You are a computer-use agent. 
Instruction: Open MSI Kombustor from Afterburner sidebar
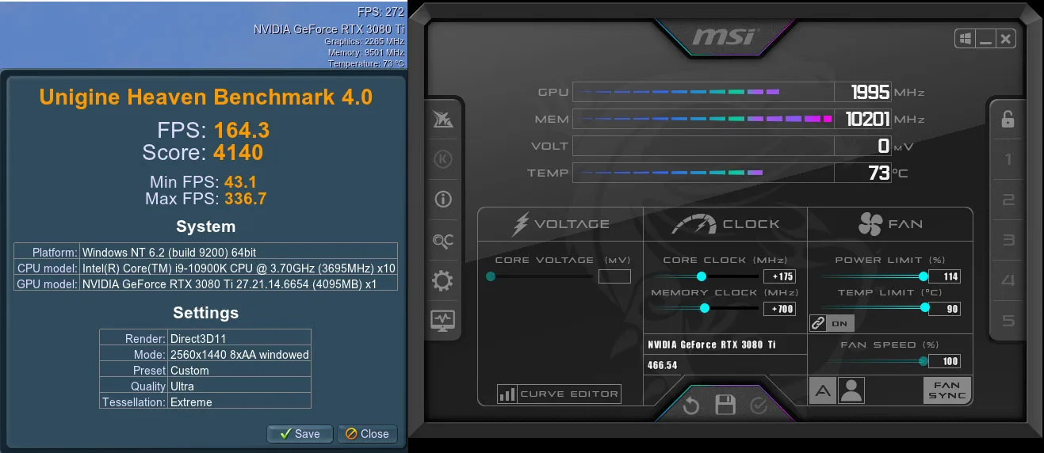click(442, 120)
